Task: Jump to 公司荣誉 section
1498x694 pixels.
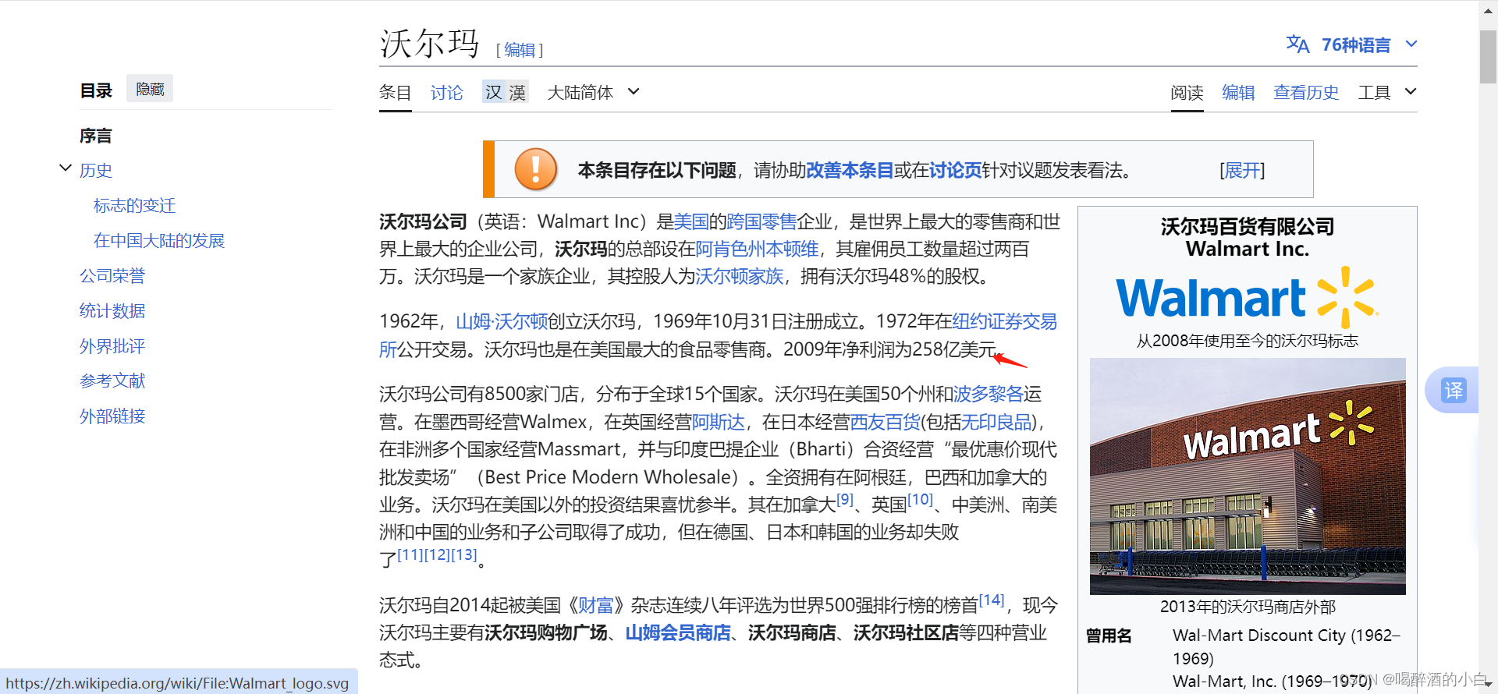Action: [x=112, y=275]
